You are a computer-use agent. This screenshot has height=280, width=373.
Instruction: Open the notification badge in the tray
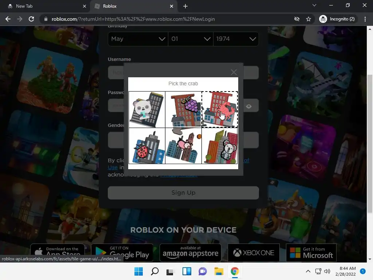click(x=363, y=271)
